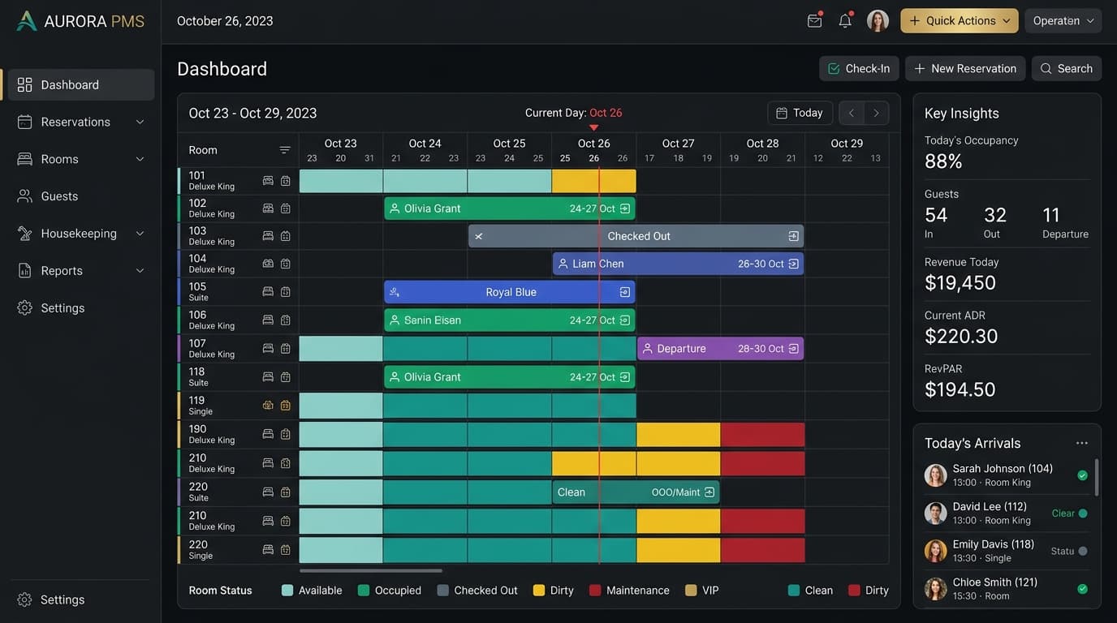
Task: Click the user avatar in the top bar
Action: [x=878, y=21]
